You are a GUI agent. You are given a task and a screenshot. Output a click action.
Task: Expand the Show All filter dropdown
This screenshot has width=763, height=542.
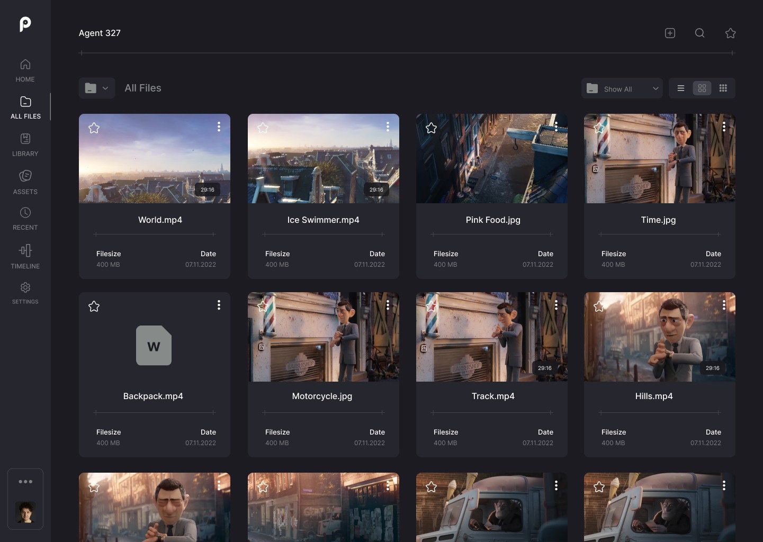[622, 88]
